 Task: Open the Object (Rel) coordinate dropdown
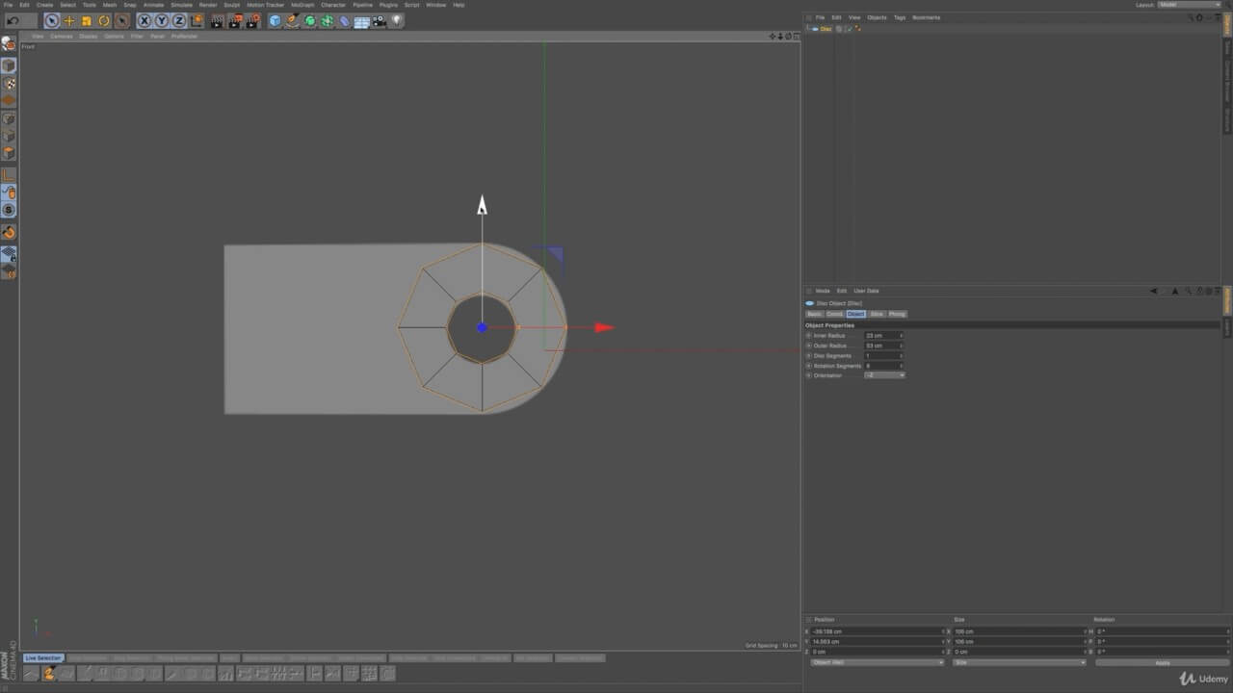[x=877, y=662]
